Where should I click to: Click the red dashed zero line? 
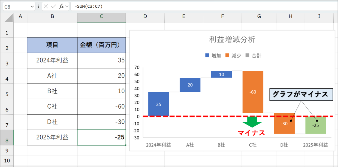tap(204, 116)
